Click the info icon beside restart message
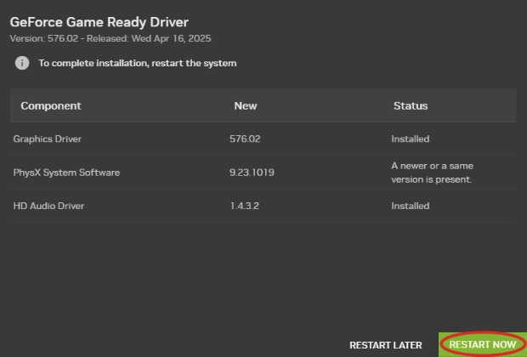Viewport: 527px width, 357px height. (x=22, y=63)
